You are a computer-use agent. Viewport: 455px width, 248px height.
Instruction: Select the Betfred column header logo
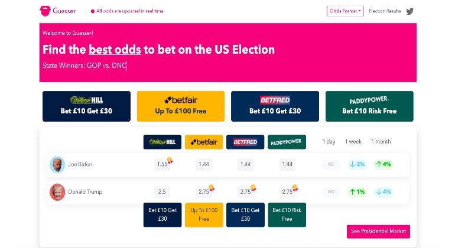245,142
